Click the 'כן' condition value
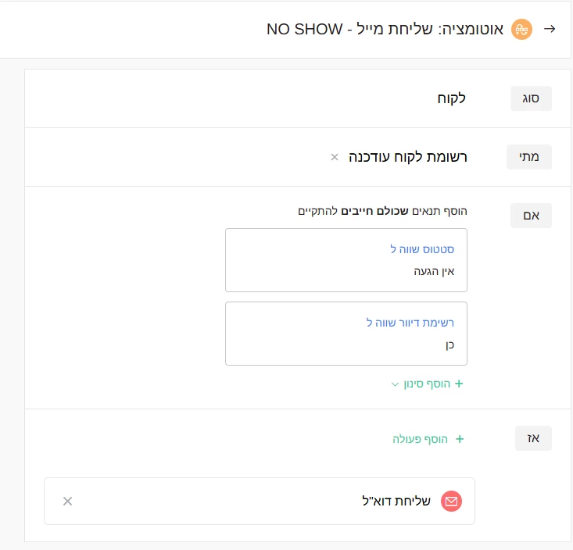The image size is (573, 550). (449, 344)
